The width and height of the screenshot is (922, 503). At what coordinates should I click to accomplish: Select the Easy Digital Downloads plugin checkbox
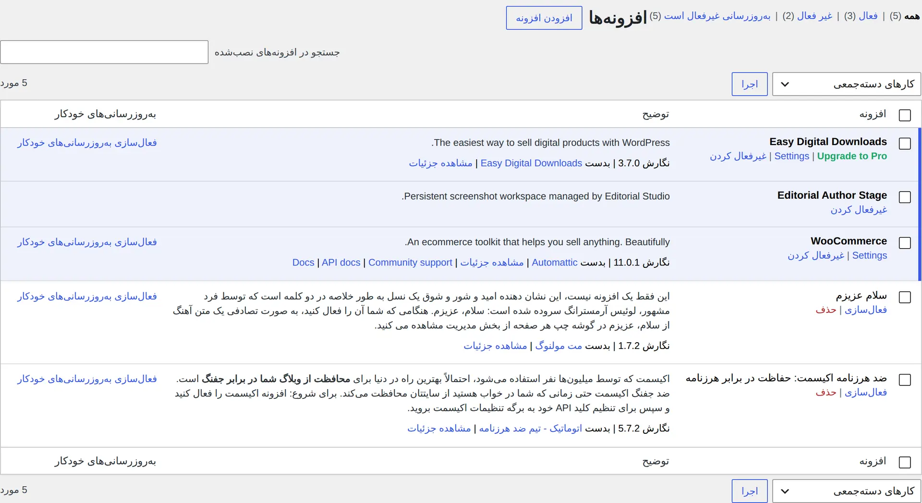[905, 144]
